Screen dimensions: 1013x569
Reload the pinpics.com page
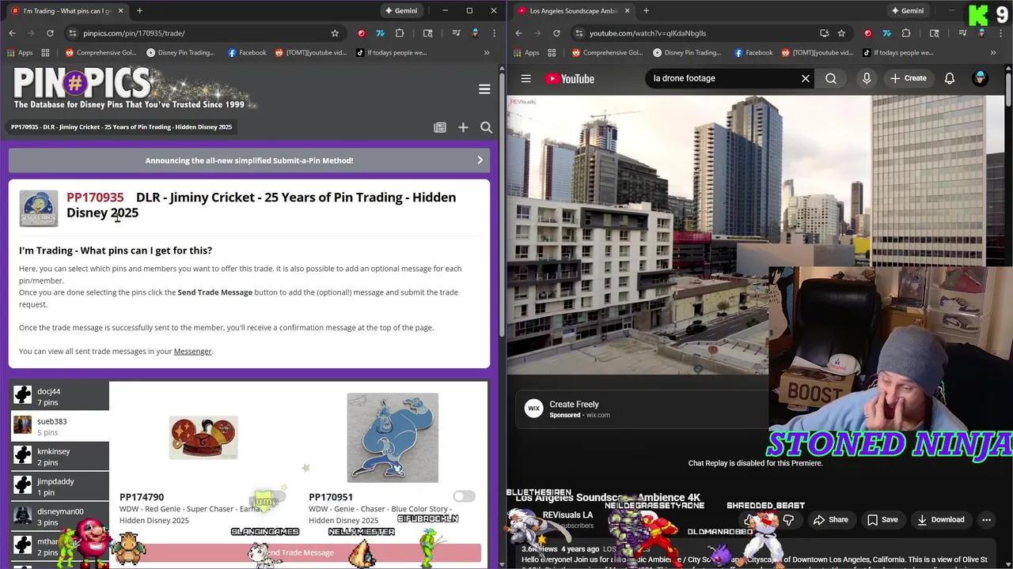pyautogui.click(x=50, y=33)
